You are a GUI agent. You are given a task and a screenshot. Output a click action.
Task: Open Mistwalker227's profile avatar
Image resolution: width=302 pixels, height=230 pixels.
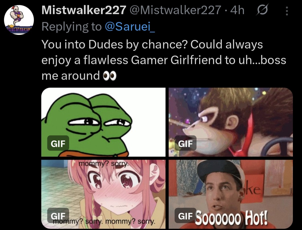19,20
